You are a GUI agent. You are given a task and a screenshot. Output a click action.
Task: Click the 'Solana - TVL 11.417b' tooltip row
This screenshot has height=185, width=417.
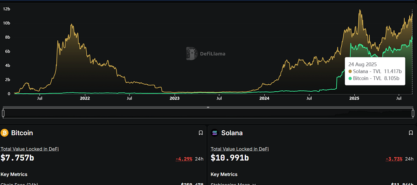375,71
